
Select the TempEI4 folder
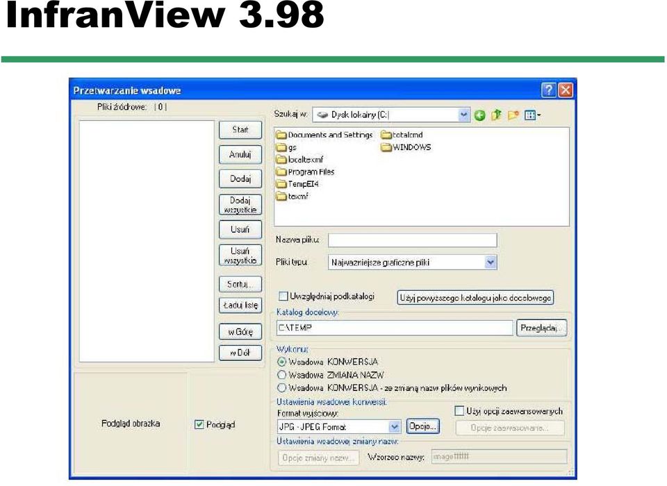pos(297,184)
